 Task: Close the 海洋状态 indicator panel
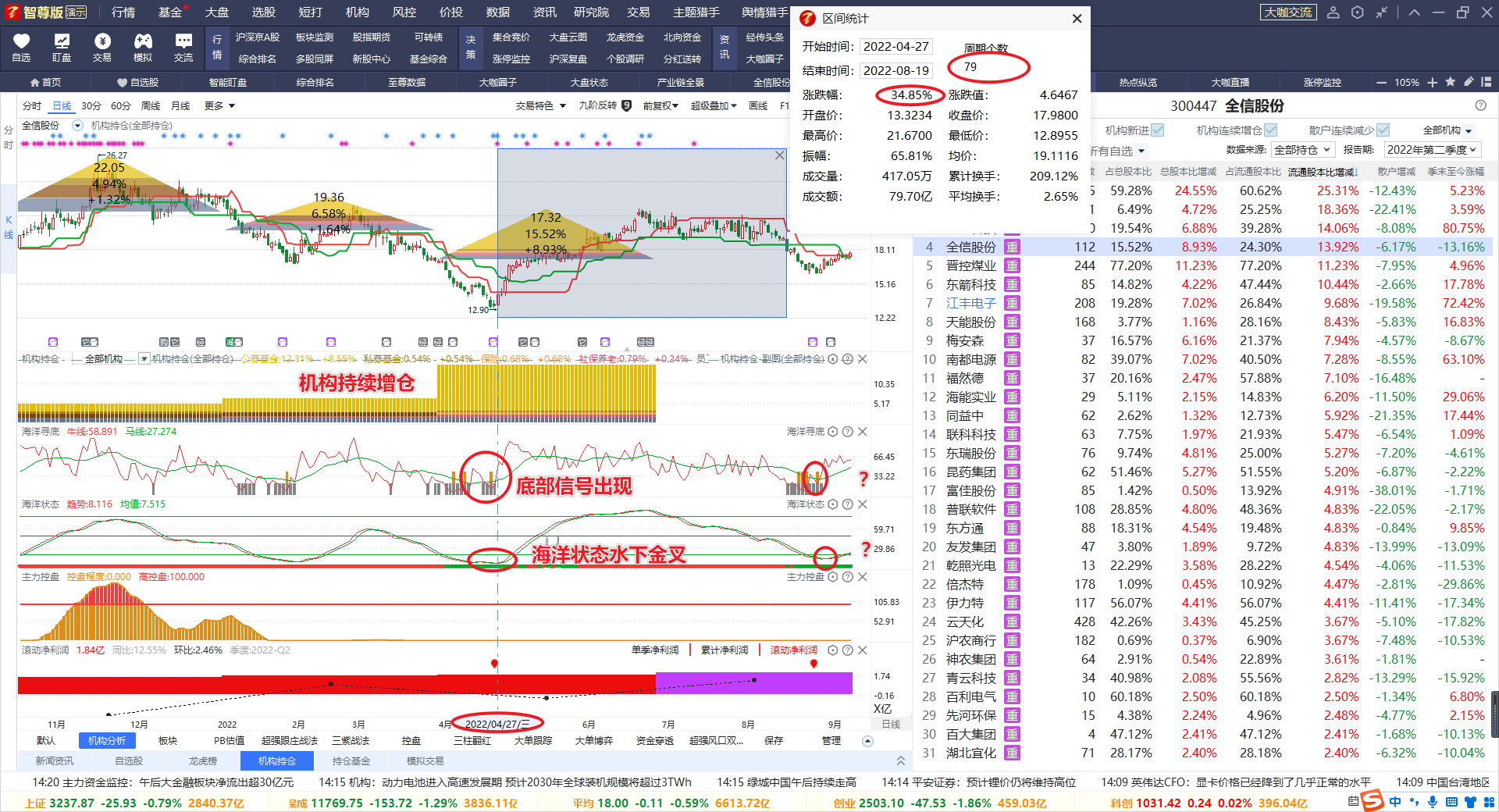pyautogui.click(x=862, y=504)
